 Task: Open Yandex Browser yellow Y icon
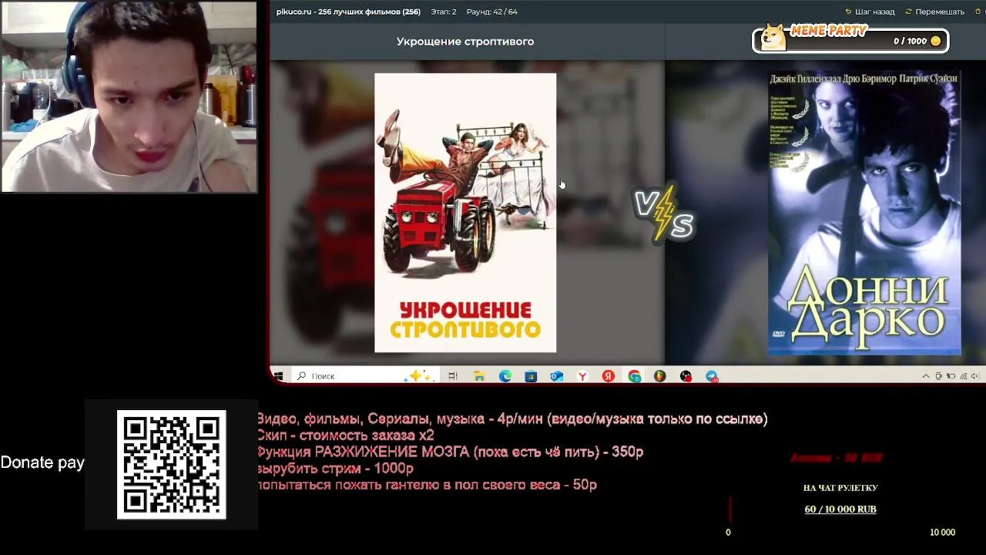point(583,376)
